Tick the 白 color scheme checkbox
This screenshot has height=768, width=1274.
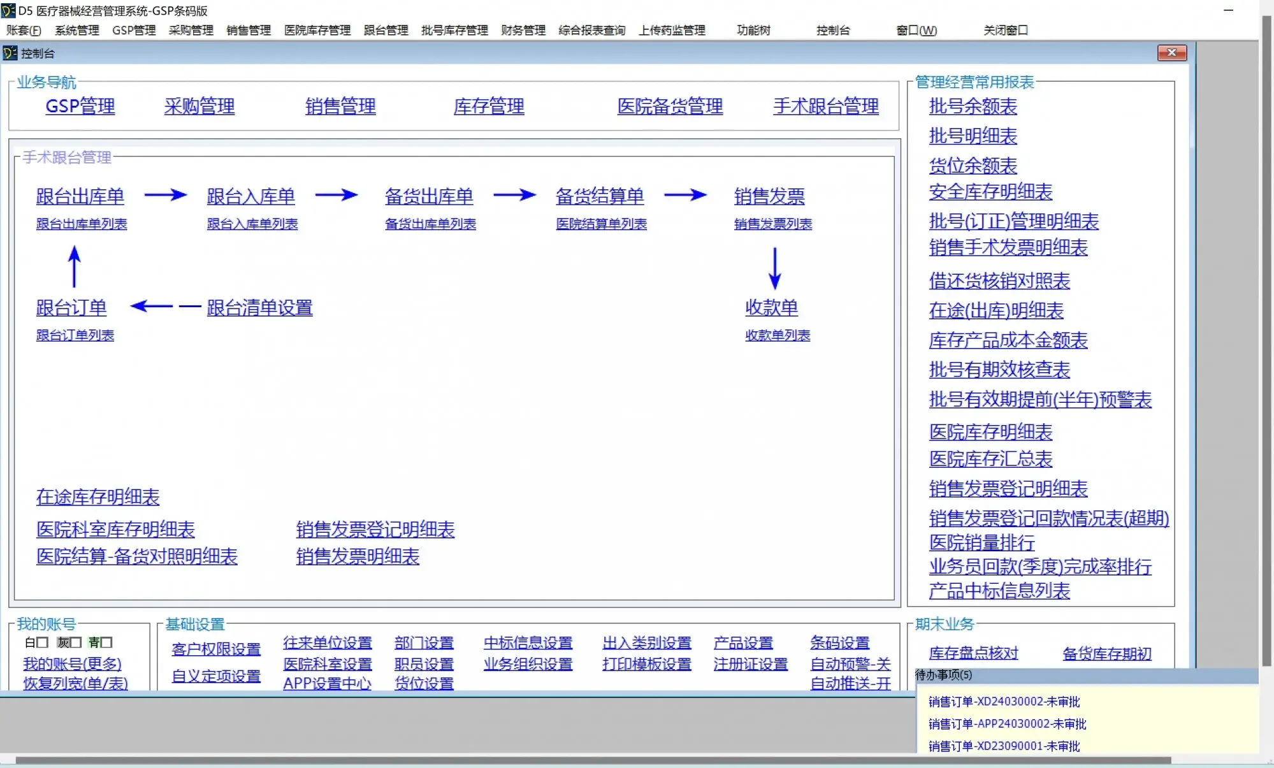43,642
